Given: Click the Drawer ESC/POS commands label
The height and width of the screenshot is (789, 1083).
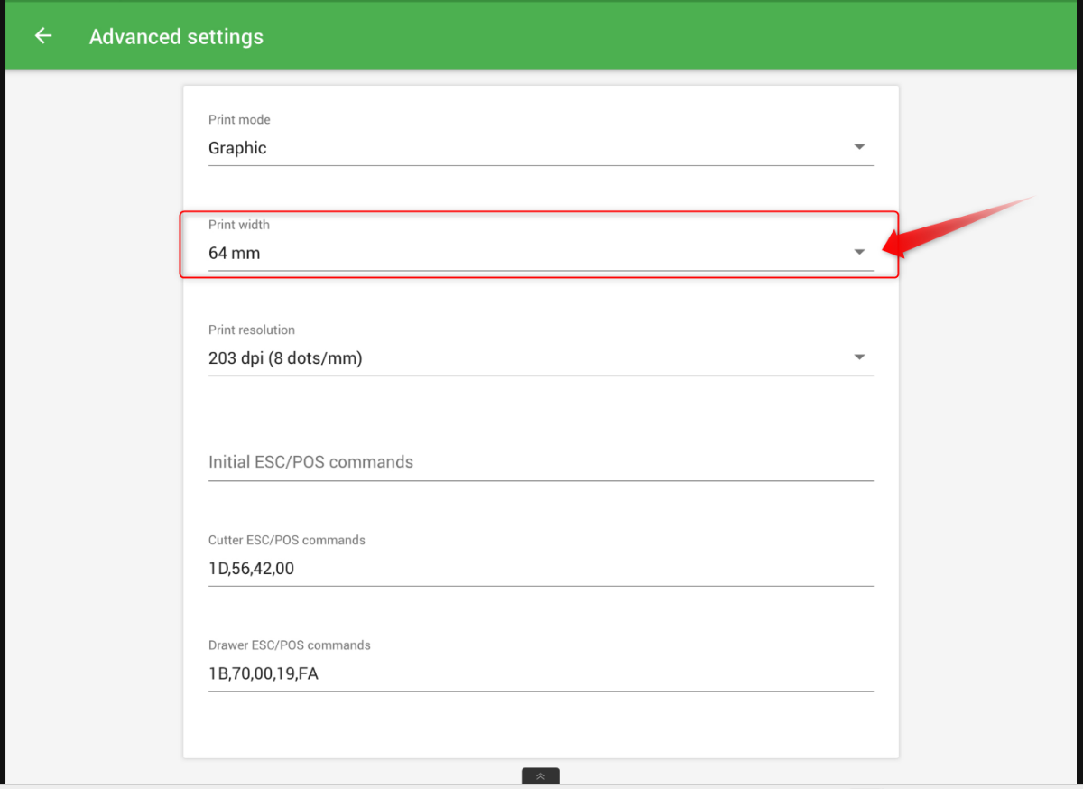Looking at the screenshot, I should (290, 645).
